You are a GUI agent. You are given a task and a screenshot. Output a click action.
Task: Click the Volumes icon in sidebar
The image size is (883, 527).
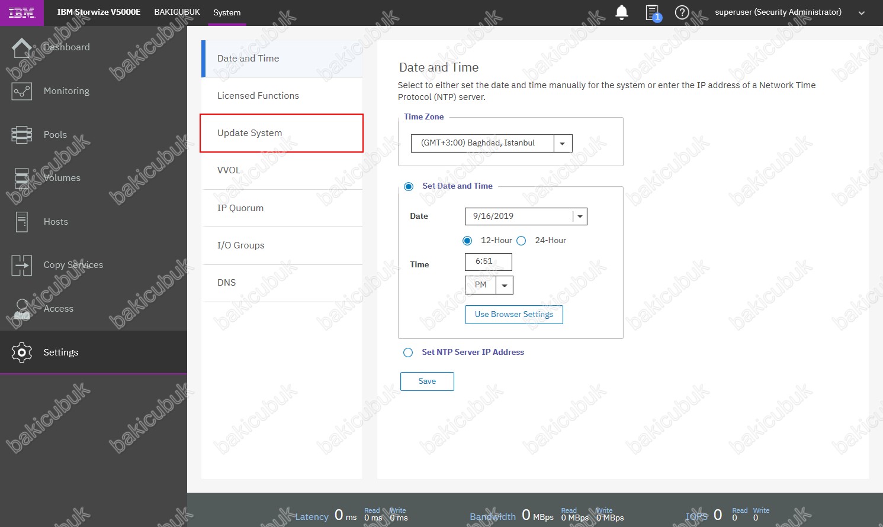click(22, 178)
